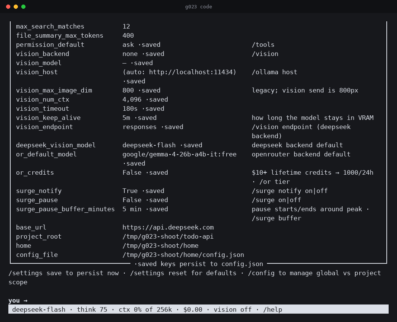
Task: Click the 'how long the model stays in VRAM' note
Action: [313, 118]
